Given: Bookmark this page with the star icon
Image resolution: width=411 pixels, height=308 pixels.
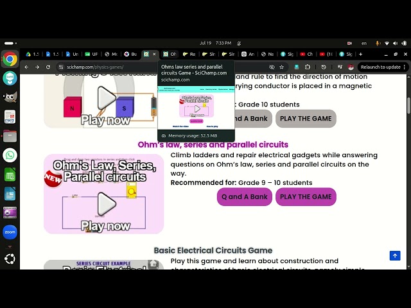Looking at the screenshot, I should (281, 67).
